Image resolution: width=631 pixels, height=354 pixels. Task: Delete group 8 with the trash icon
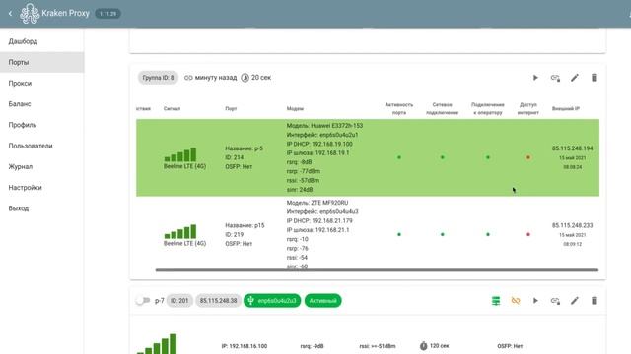click(x=594, y=78)
